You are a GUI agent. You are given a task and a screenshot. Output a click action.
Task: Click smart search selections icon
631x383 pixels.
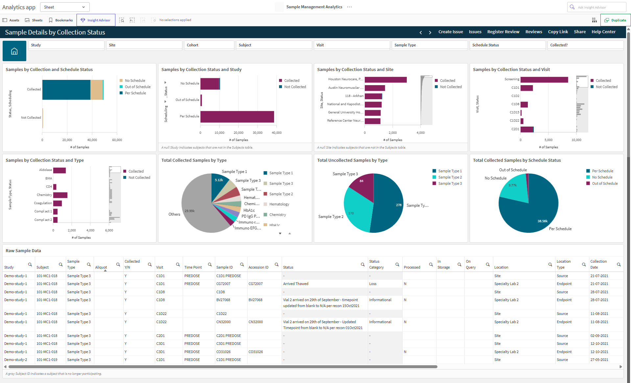pyautogui.click(x=122, y=20)
